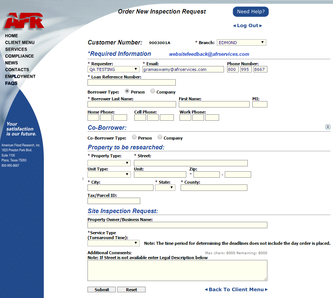Open the Branch dropdown showing EDMOND
The image size is (333, 298).
241,43
